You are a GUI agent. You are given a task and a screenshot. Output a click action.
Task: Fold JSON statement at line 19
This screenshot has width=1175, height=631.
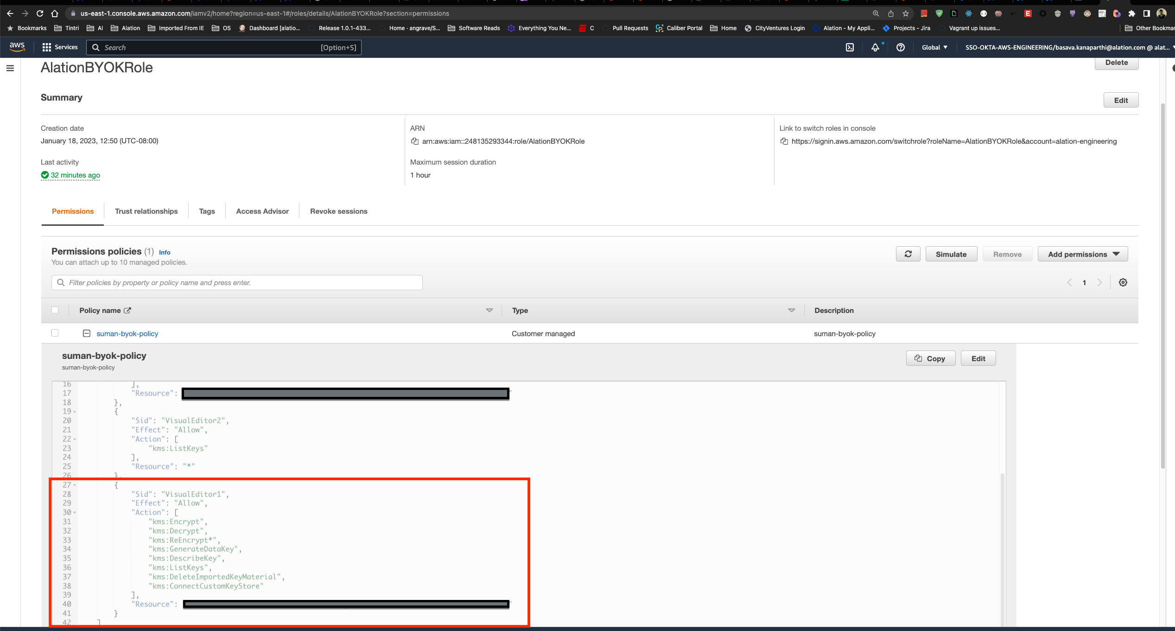click(x=75, y=412)
